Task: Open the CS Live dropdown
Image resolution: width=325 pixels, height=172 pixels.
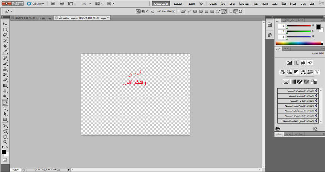Action: [36, 3]
